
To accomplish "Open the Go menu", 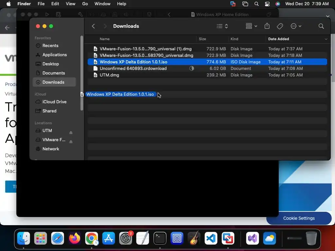I will [x=85, y=4].
